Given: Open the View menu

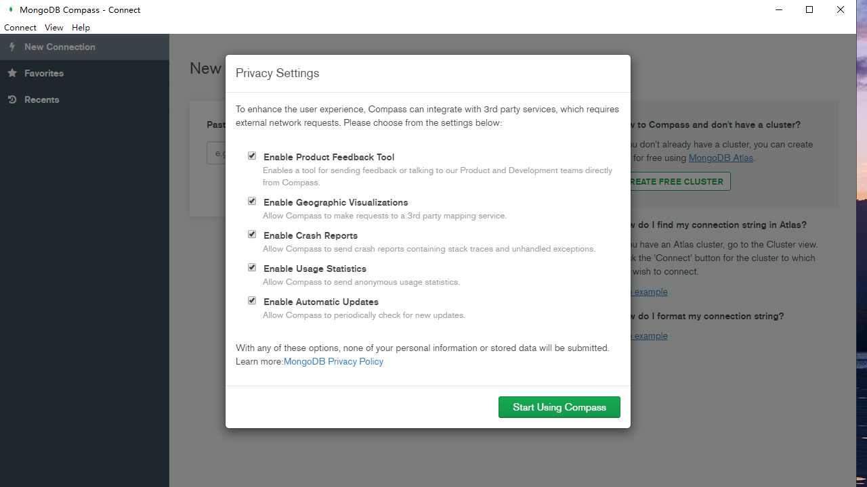Looking at the screenshot, I should [x=54, y=27].
